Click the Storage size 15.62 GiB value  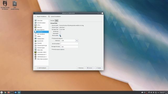pos(62,30)
